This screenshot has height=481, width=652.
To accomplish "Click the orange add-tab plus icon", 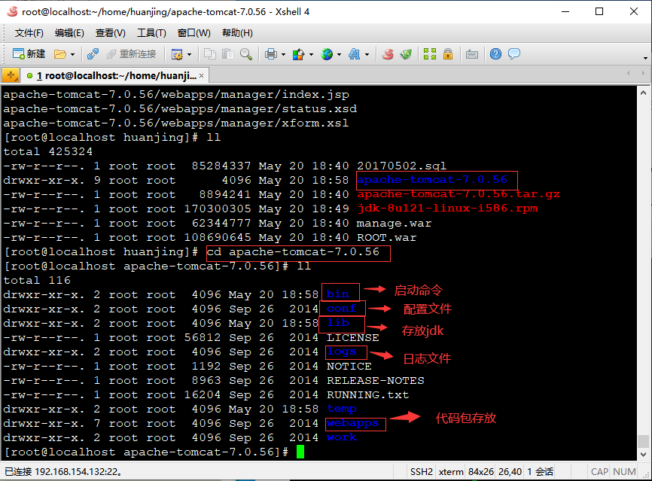I will pyautogui.click(x=11, y=75).
